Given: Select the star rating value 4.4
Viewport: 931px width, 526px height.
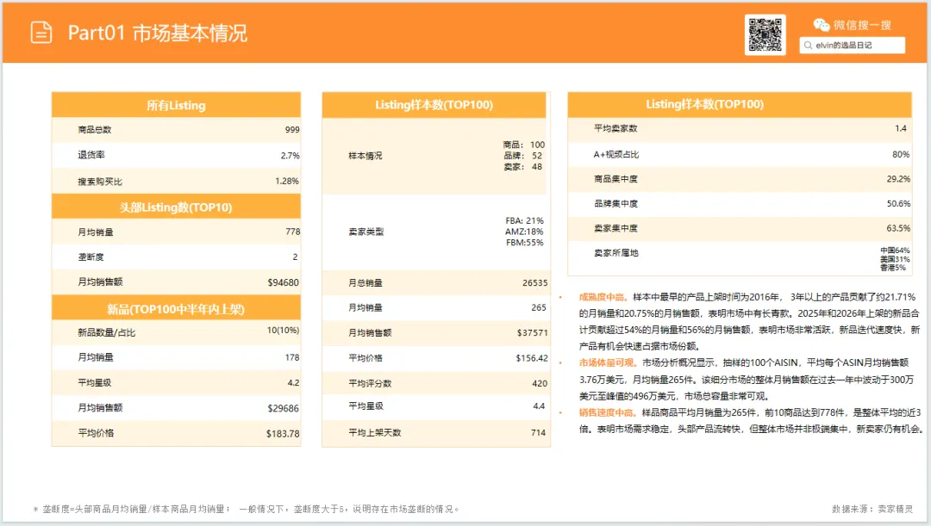Looking at the screenshot, I should click(539, 405).
